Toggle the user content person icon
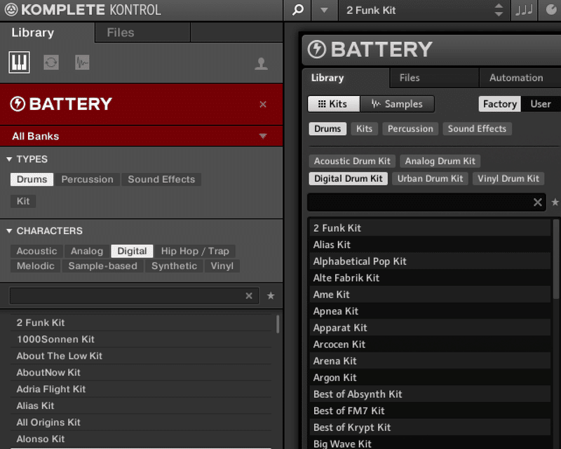Viewport: 561px width, 449px height. point(261,64)
